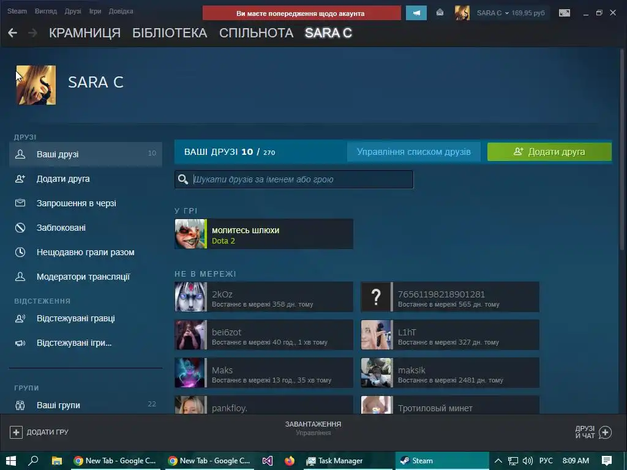Click the followed games megaphone icon
627x470 pixels.
[20, 343]
